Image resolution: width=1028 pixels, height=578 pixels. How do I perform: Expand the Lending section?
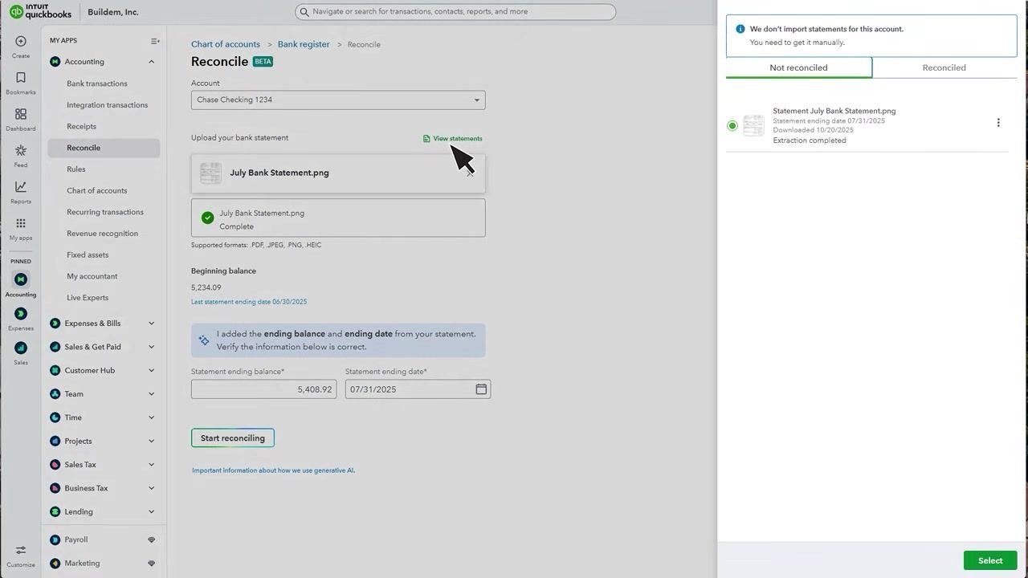(151, 512)
